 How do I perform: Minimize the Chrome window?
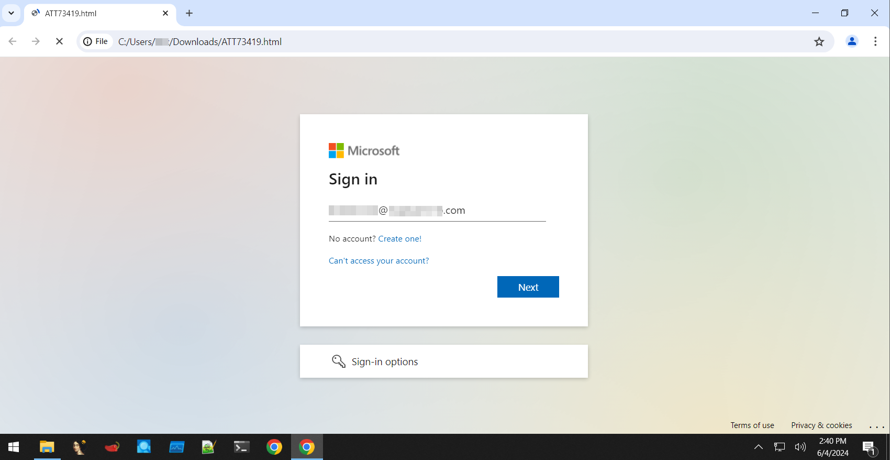[815, 13]
